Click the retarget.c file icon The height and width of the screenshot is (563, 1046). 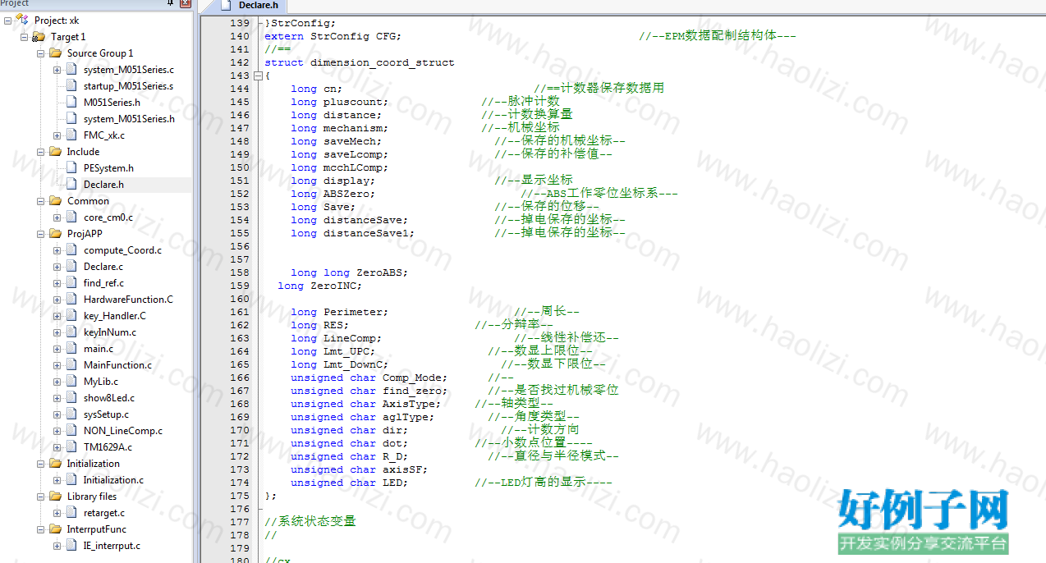pos(72,513)
